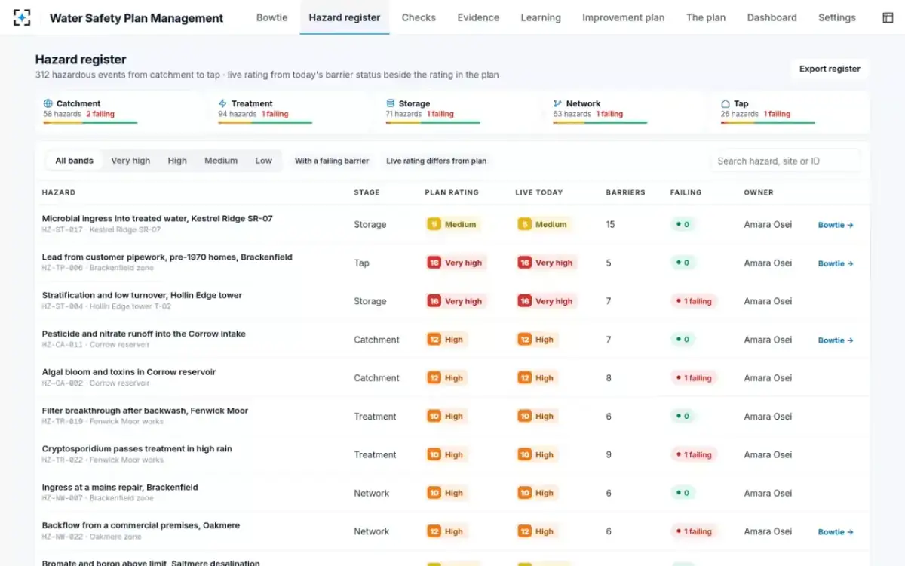Open Bowtie link for Lead from customer pipework
Image resolution: width=905 pixels, height=566 pixels.
(836, 263)
